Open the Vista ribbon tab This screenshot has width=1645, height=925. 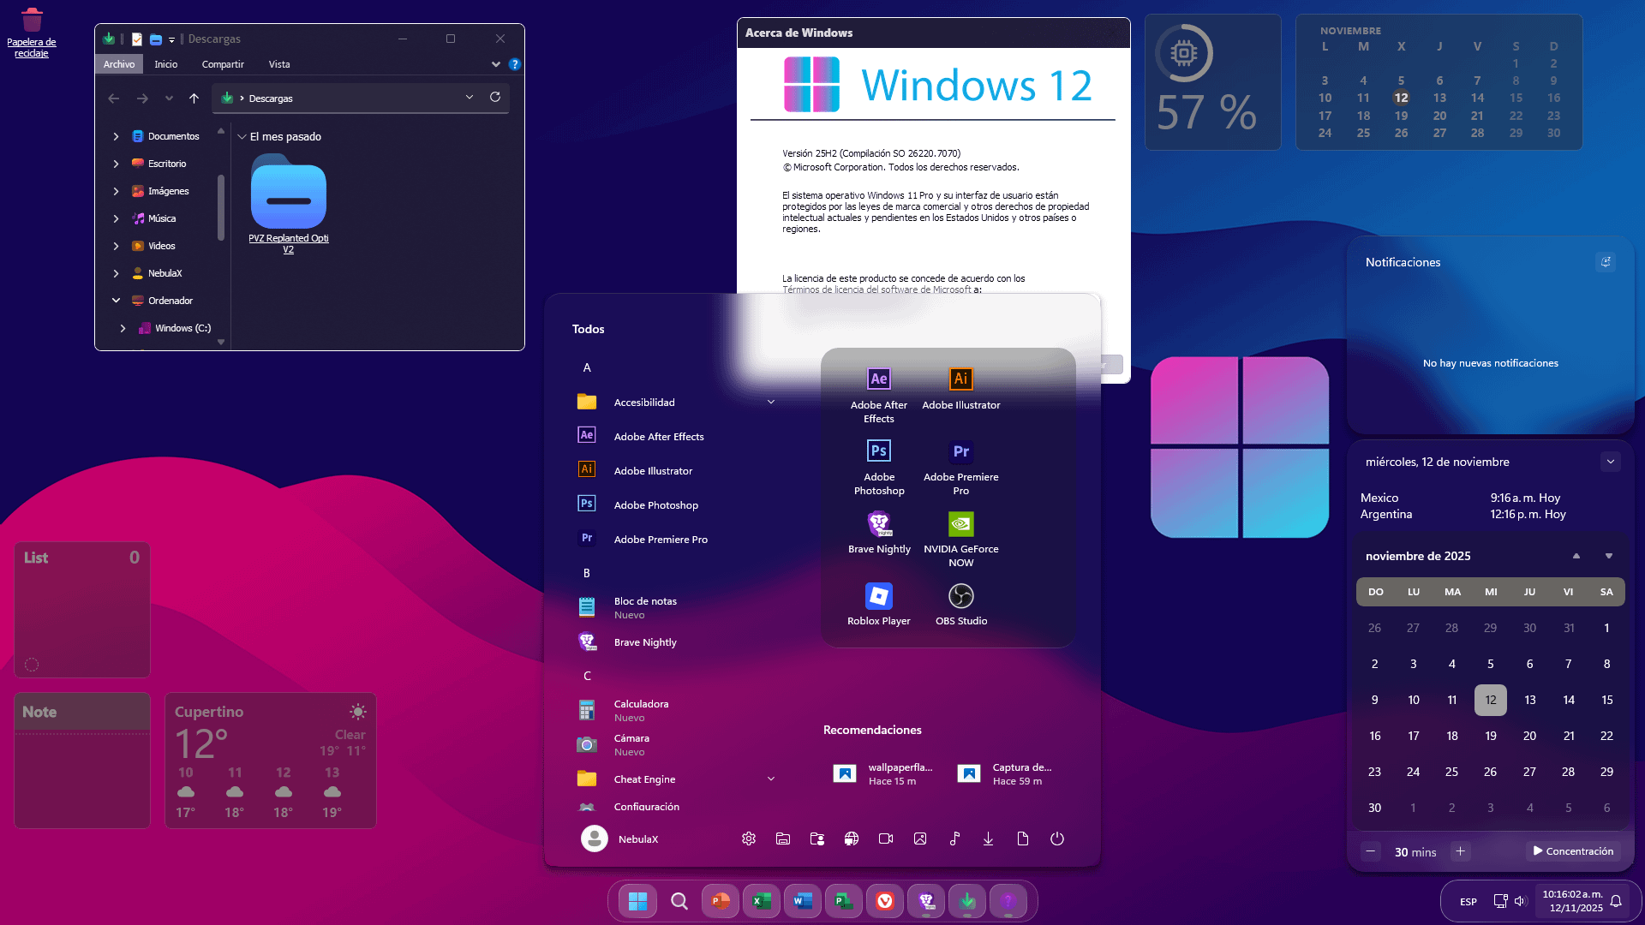coord(279,64)
